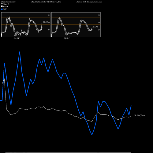Click the blue OBV legend swatch
Image resolution: width=153 pixels, height=153 pixels.
[2, 9]
